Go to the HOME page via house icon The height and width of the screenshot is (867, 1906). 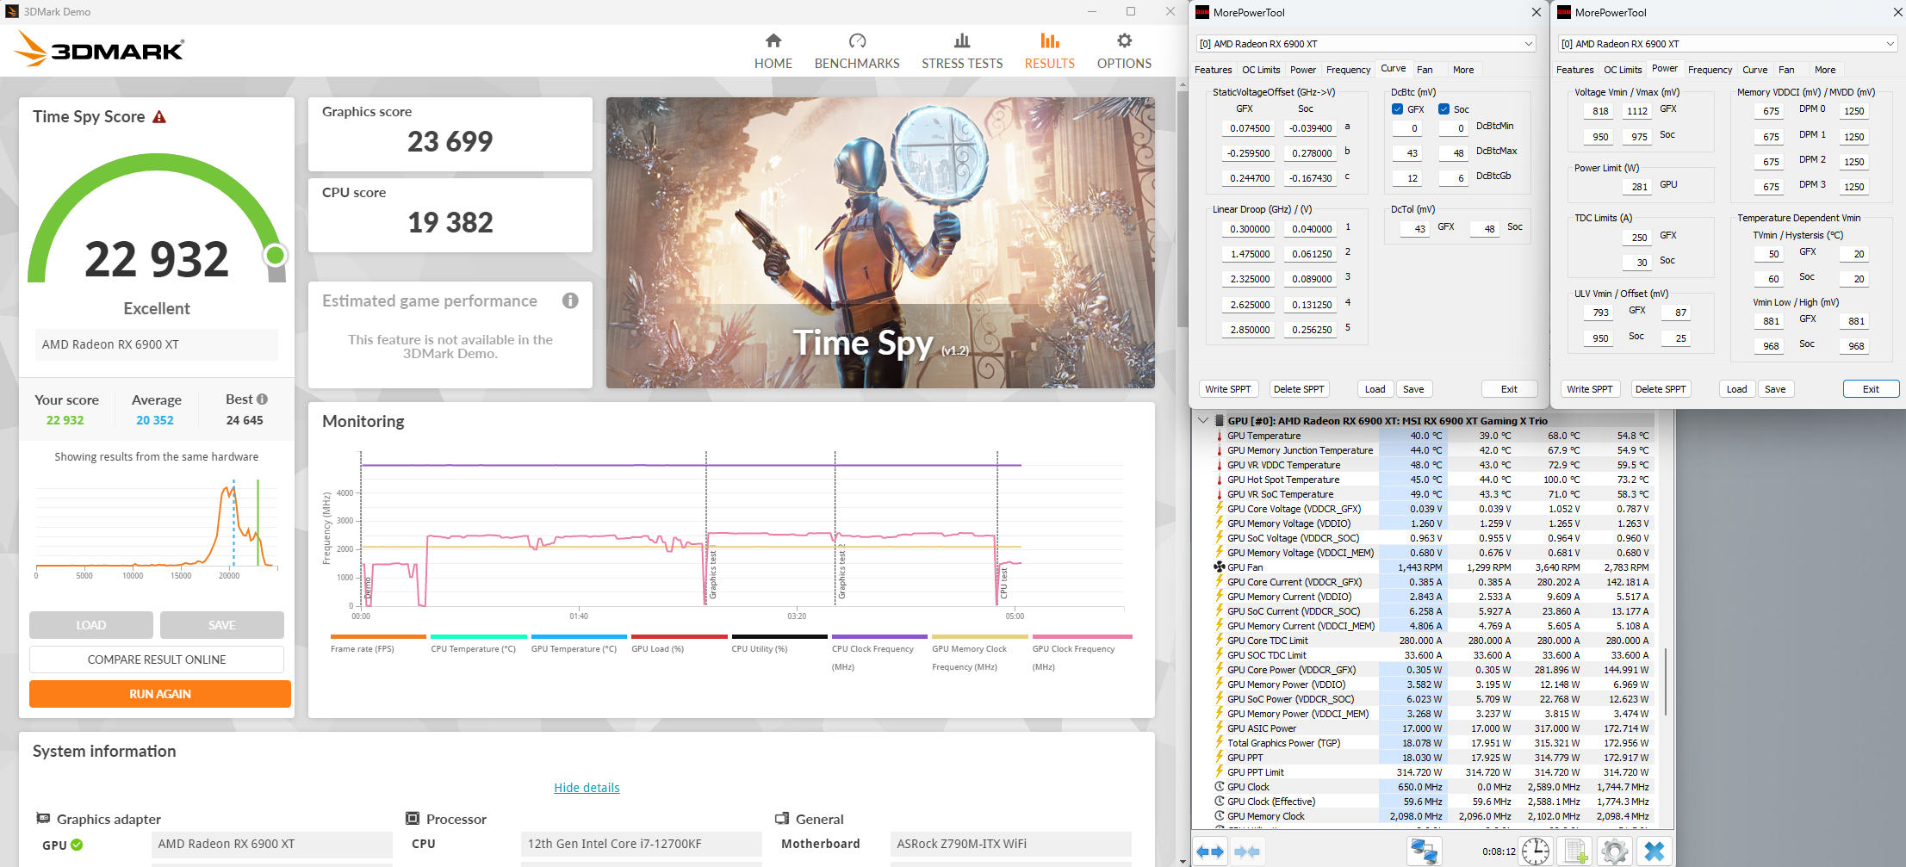(773, 40)
